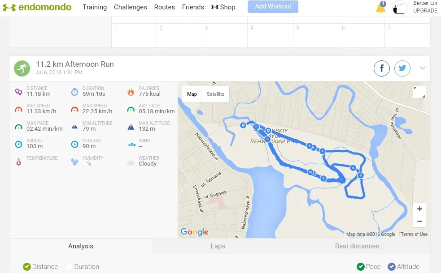Select the Duration radio option
The width and height of the screenshot is (441, 273).
click(69, 267)
